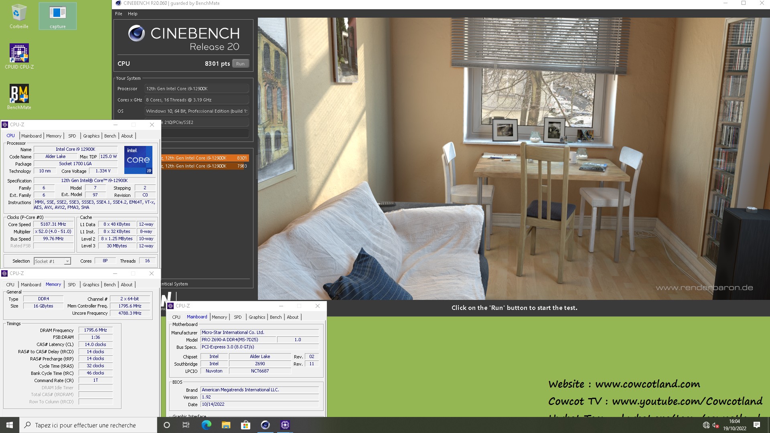Click the Memory CPU-Z window title icon
770x433 pixels.
tap(5, 273)
